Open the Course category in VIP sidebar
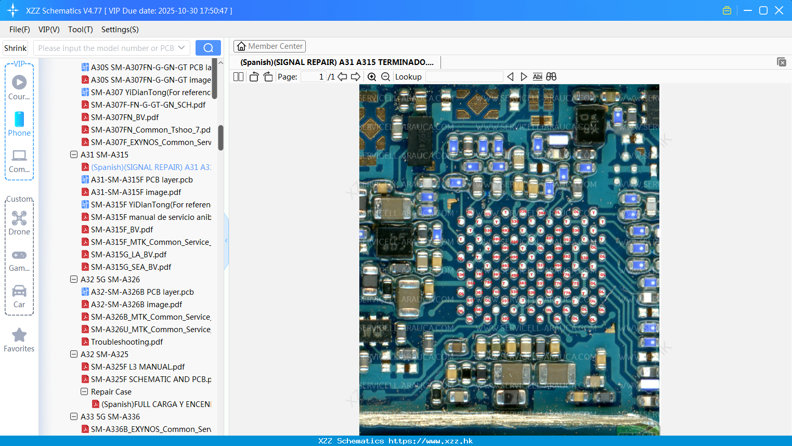 coord(19,87)
